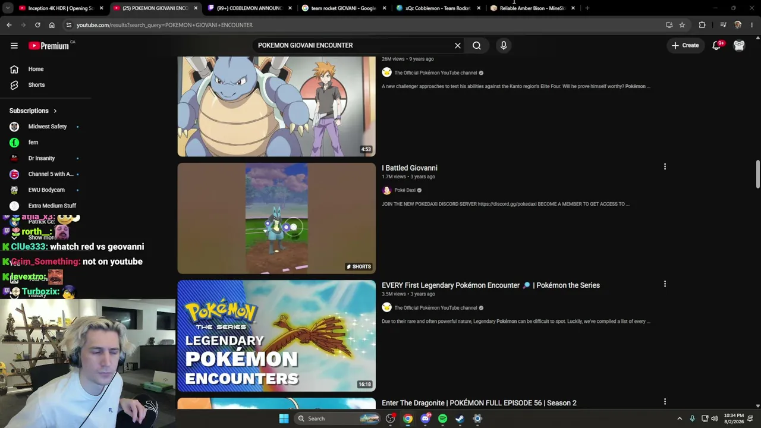Open the volume icon in system tray

pyautogui.click(x=715, y=418)
